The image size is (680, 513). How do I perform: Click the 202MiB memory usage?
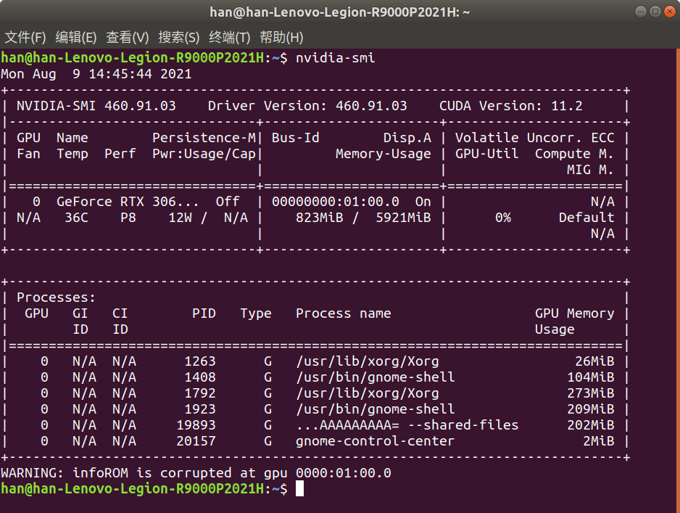point(591,425)
